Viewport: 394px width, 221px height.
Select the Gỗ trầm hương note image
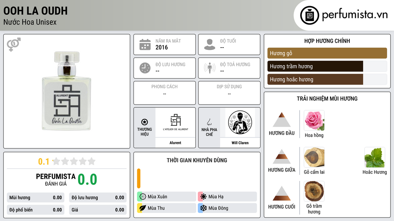click(314, 191)
